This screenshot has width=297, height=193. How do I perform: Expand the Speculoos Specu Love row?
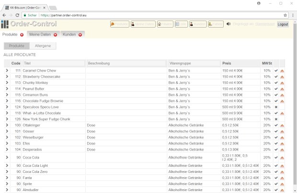7,107
